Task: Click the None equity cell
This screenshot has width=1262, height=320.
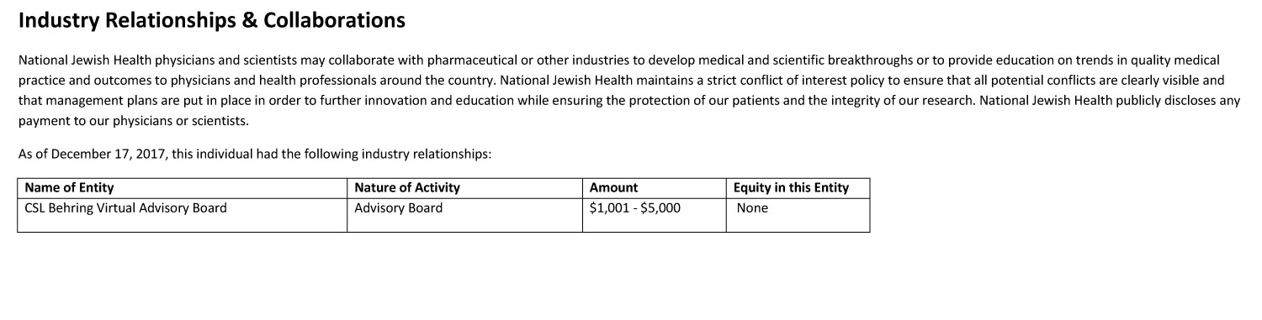Action: click(798, 215)
